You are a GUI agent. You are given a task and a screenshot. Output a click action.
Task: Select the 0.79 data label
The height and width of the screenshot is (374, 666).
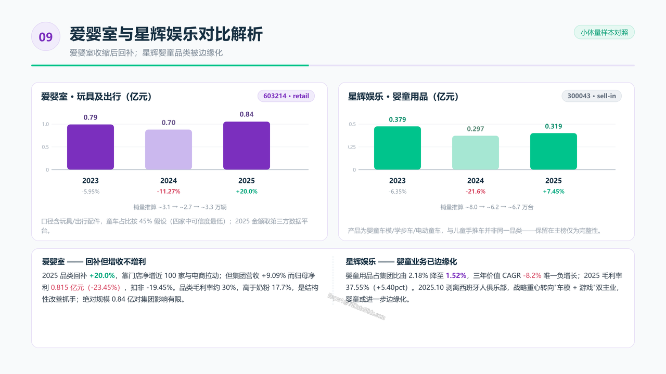[x=91, y=117]
